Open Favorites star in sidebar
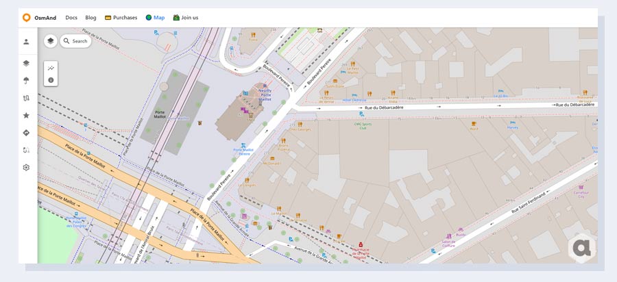The width and height of the screenshot is (617, 282). click(x=26, y=116)
